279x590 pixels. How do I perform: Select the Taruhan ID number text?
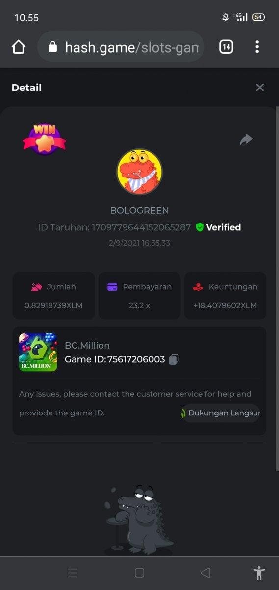tap(141, 227)
